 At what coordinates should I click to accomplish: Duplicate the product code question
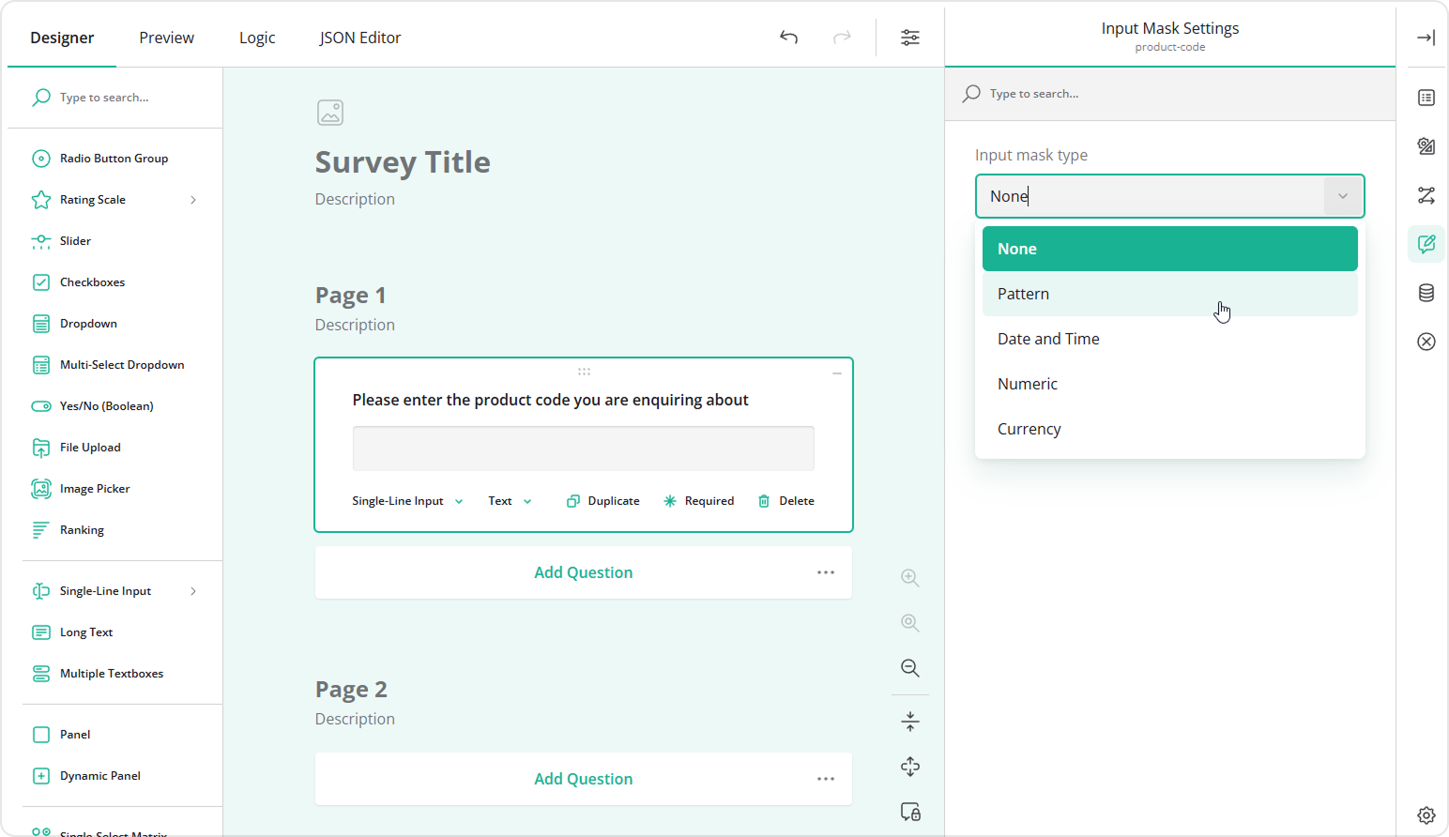(x=602, y=500)
